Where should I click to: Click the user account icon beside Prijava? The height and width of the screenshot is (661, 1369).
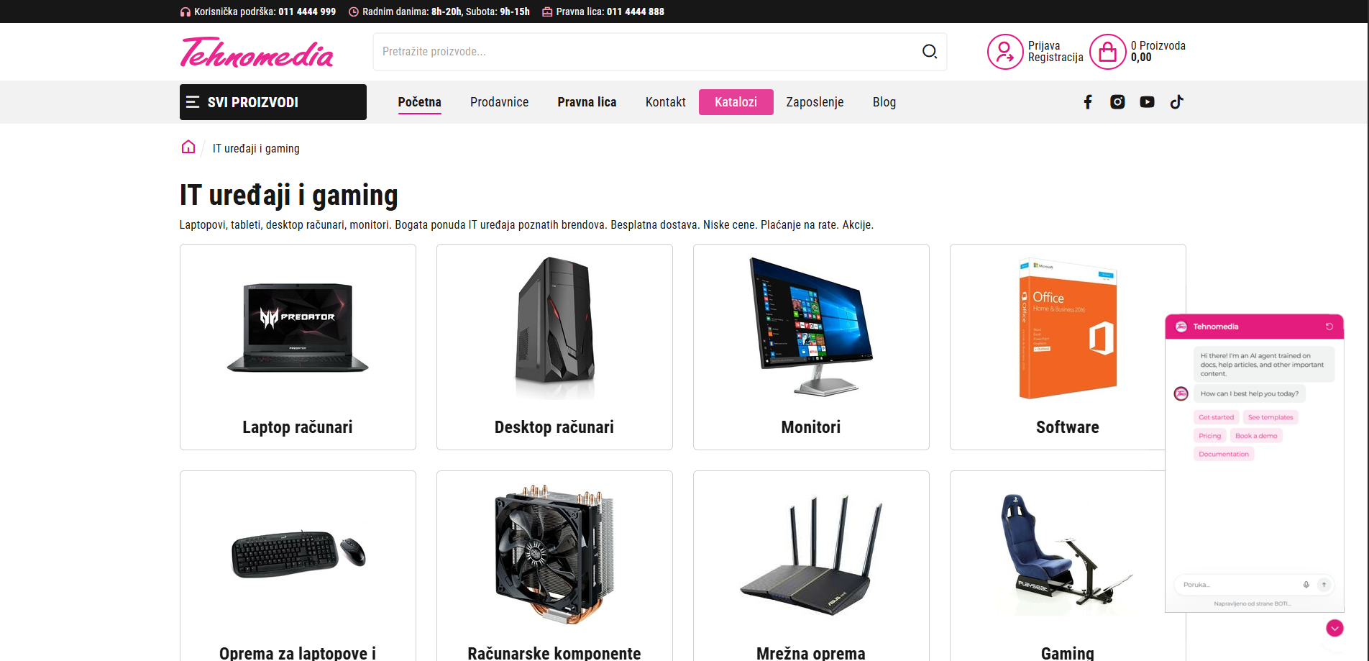(x=1004, y=51)
